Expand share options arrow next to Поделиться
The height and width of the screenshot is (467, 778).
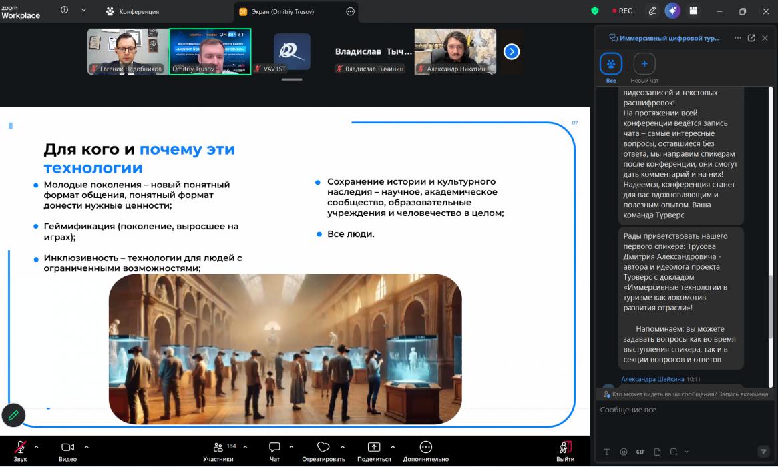point(393,447)
